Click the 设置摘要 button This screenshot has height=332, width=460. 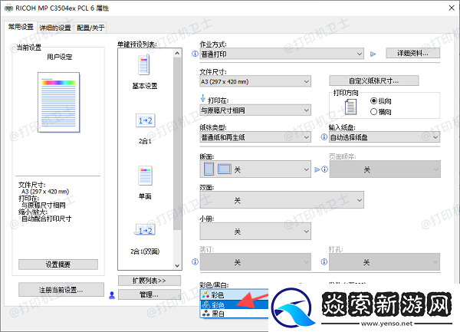pos(58,265)
